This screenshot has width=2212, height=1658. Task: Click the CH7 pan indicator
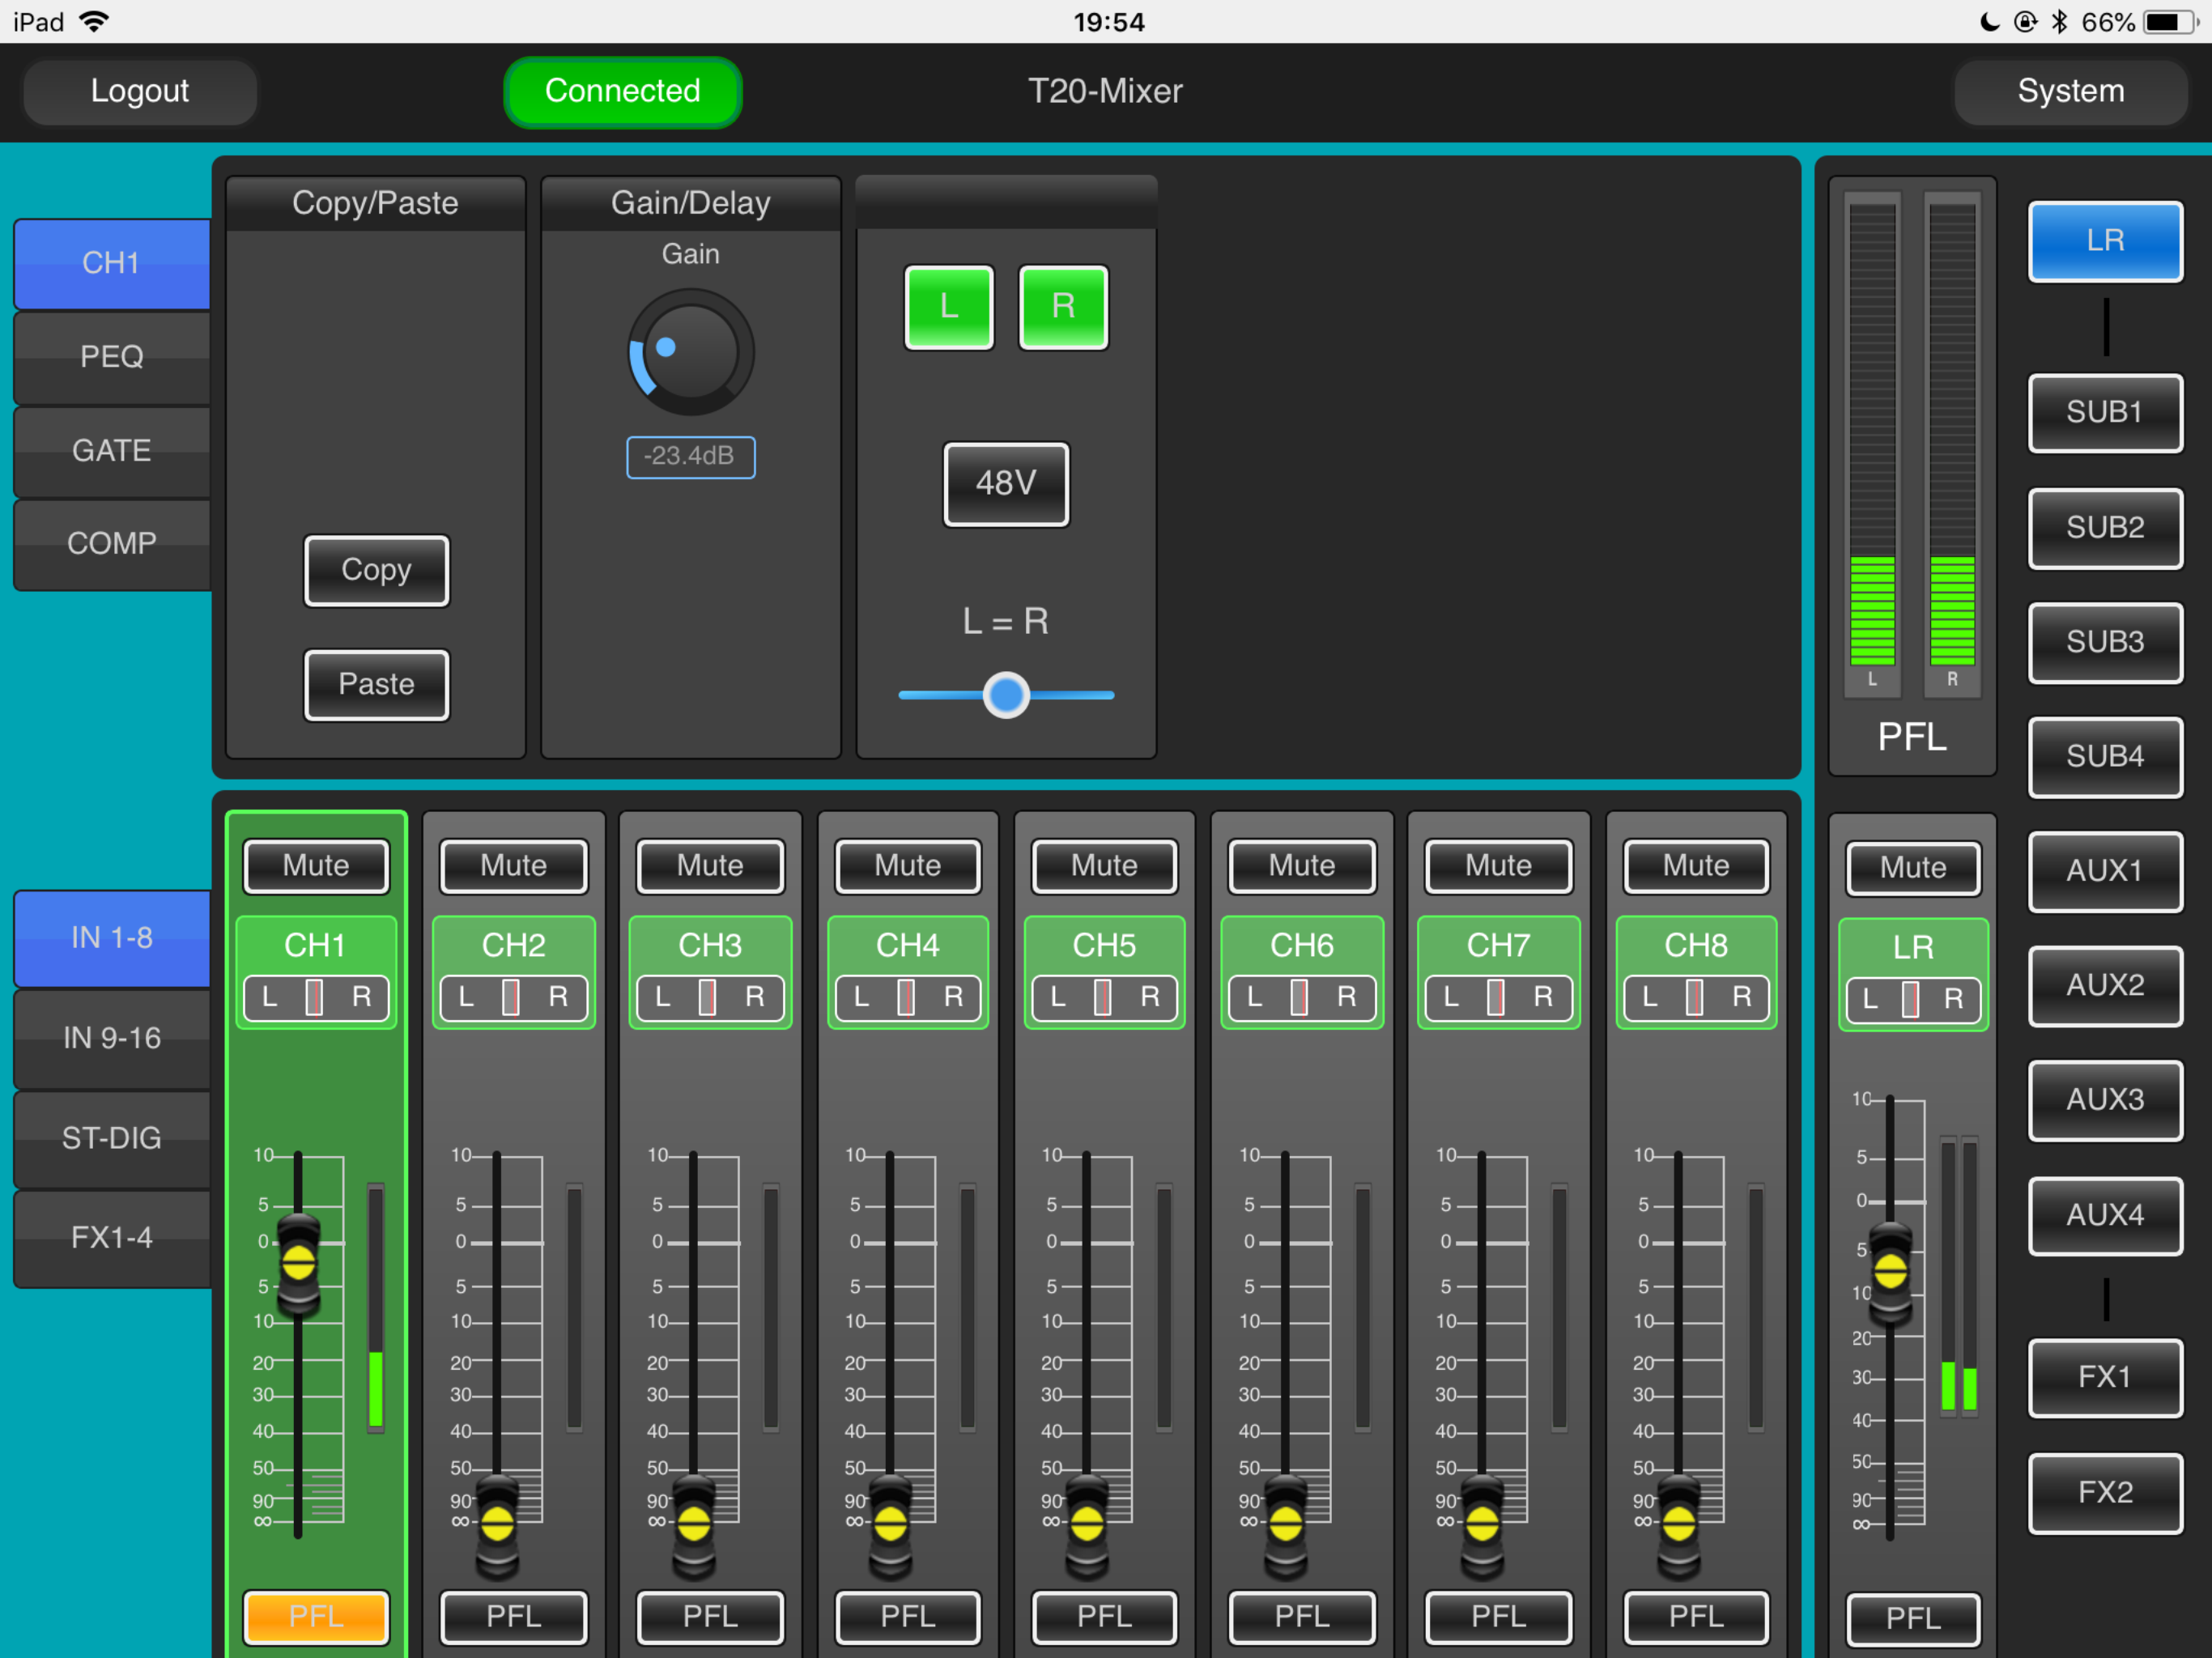[1498, 997]
